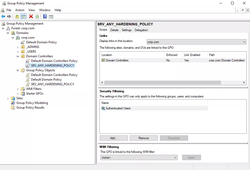Click the 'corp.com/Domain Controllers' path cell

tap(227, 60)
